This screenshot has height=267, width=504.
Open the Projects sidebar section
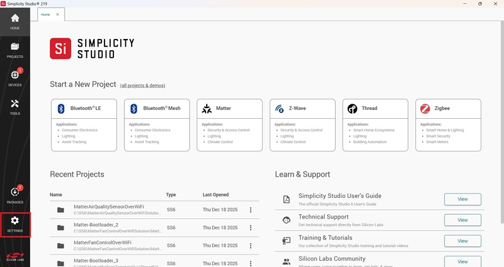pos(14,50)
